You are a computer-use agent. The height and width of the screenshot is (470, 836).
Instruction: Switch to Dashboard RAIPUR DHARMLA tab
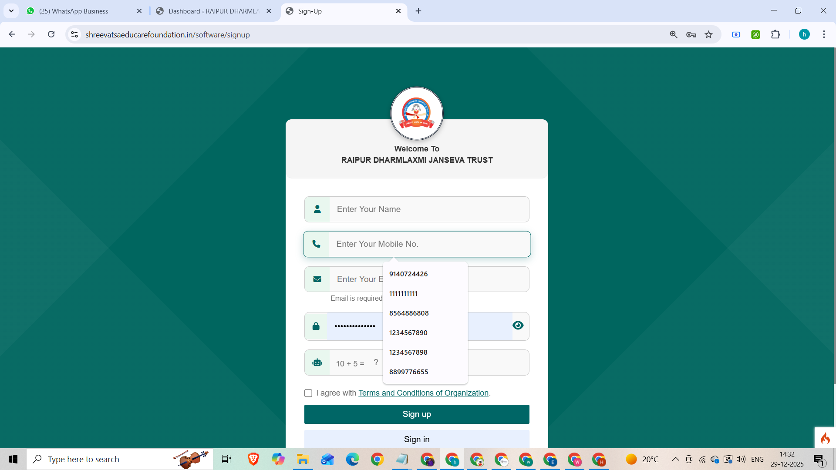214,11
